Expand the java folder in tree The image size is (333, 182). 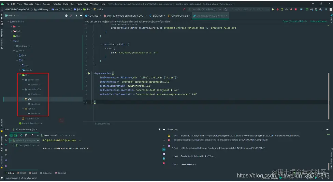(17, 55)
